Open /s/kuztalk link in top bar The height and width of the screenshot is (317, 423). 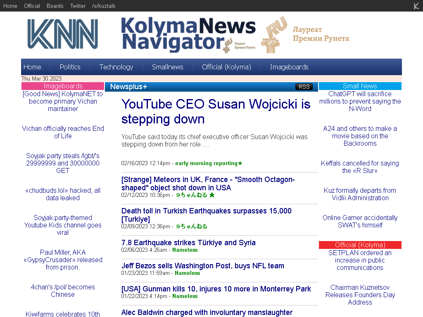point(104,6)
